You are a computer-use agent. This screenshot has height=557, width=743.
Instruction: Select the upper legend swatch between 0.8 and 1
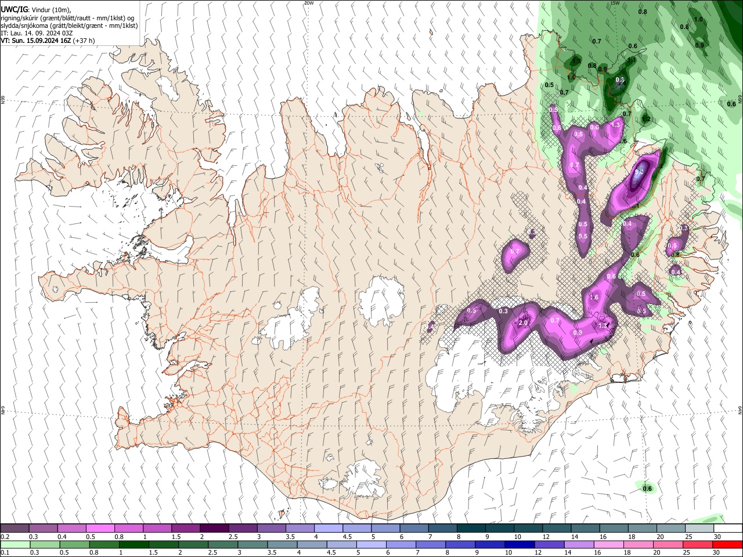pyautogui.click(x=128, y=528)
